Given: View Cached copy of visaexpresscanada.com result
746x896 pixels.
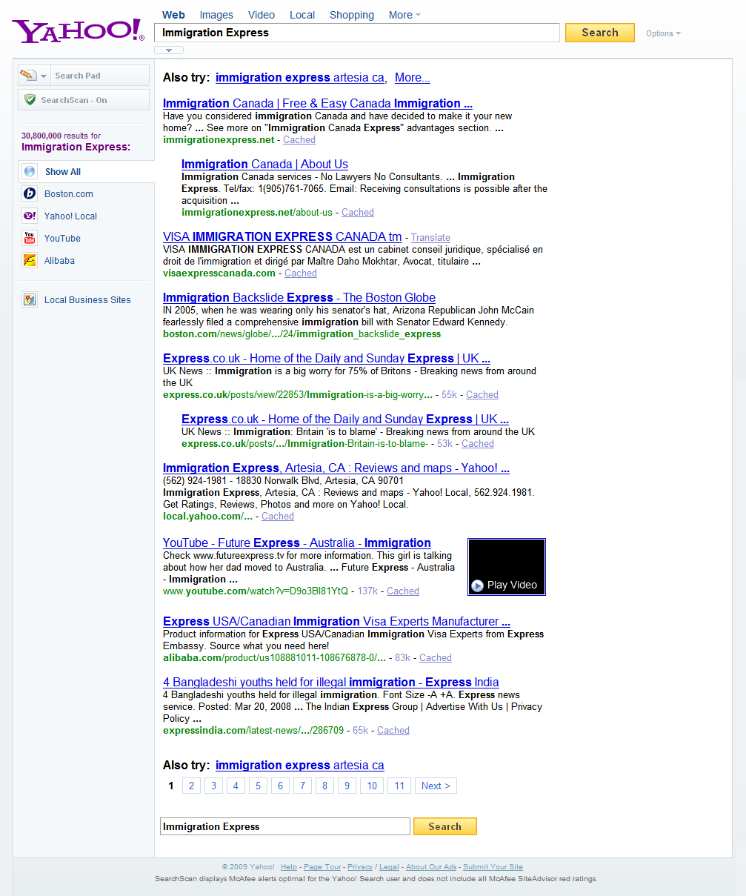Looking at the screenshot, I should click(x=301, y=273).
